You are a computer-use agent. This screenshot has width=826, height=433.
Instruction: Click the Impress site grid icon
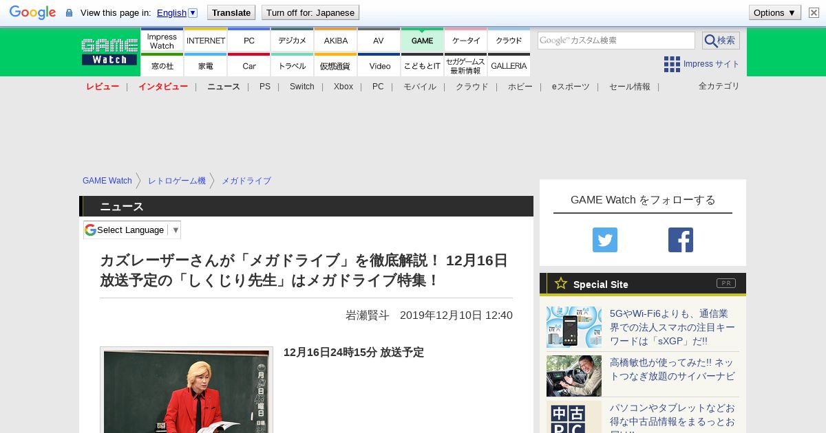pyautogui.click(x=672, y=64)
